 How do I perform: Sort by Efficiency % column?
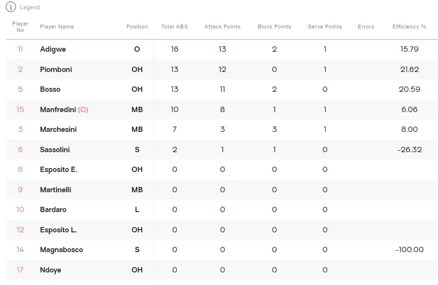[x=409, y=27]
